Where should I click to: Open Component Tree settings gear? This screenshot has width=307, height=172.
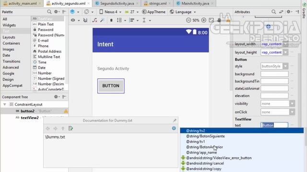tap(57, 97)
